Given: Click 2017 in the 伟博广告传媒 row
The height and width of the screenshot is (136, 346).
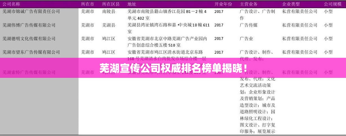Looking at the screenshot, I should (219, 25).
